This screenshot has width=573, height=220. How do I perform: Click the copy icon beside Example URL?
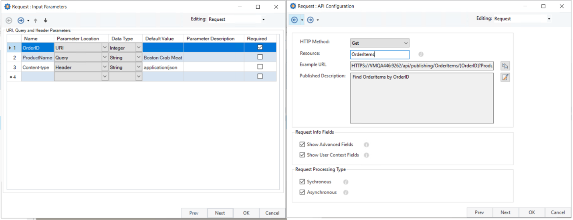[505, 66]
